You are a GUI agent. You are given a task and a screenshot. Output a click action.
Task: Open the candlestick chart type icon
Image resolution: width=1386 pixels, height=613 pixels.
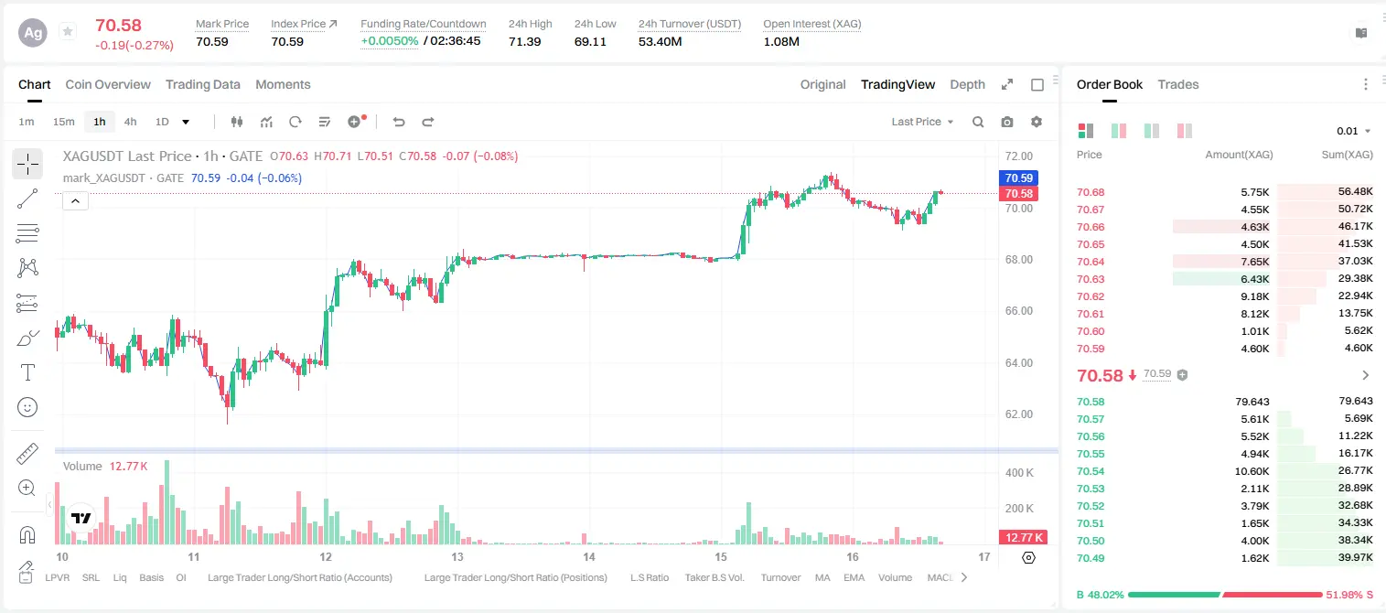pyautogui.click(x=238, y=122)
